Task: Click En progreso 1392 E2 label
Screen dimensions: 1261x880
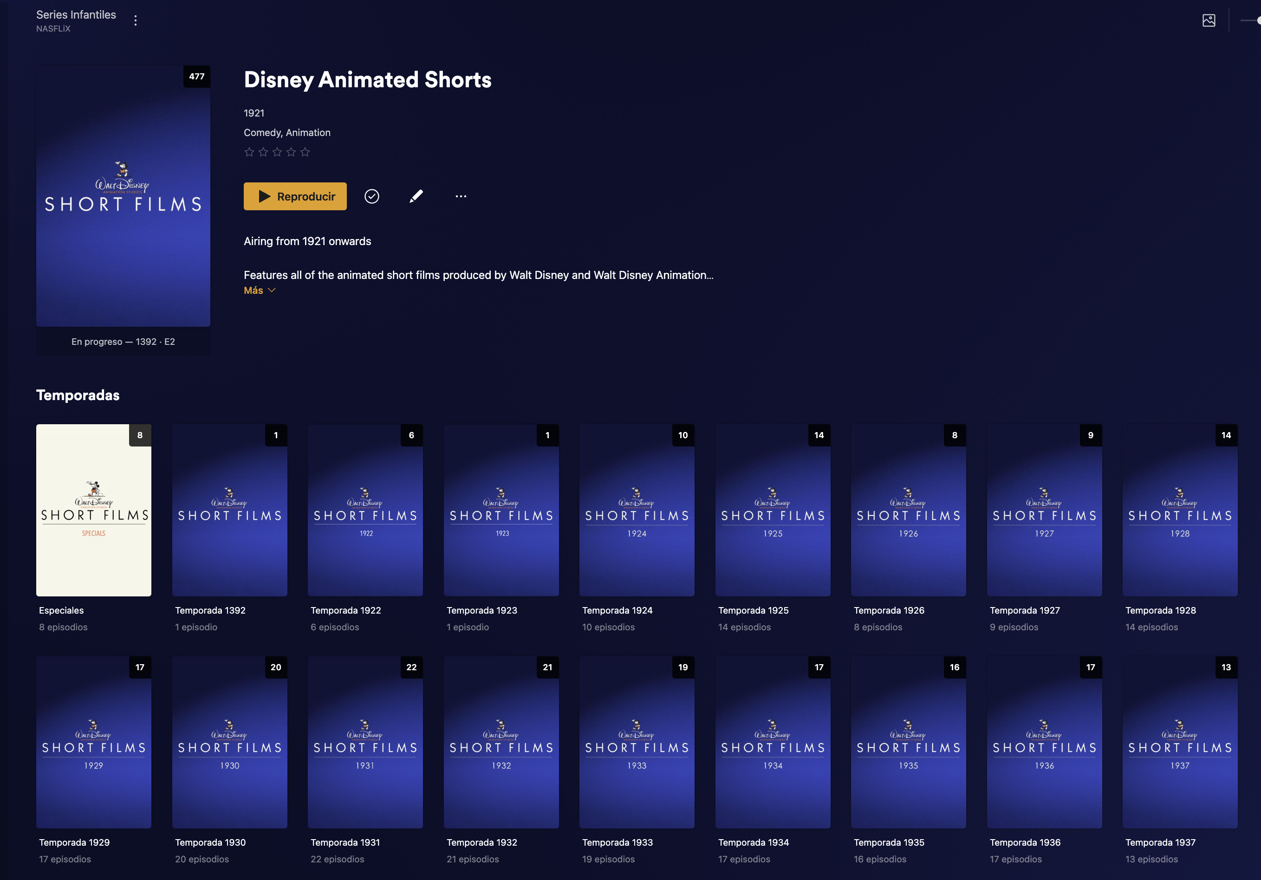Action: pyautogui.click(x=123, y=342)
